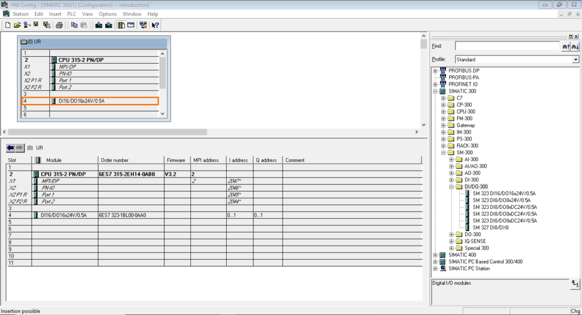Collapse the DI/DO-300 folder
Viewport: 582px width, 315px height.
(x=451, y=187)
